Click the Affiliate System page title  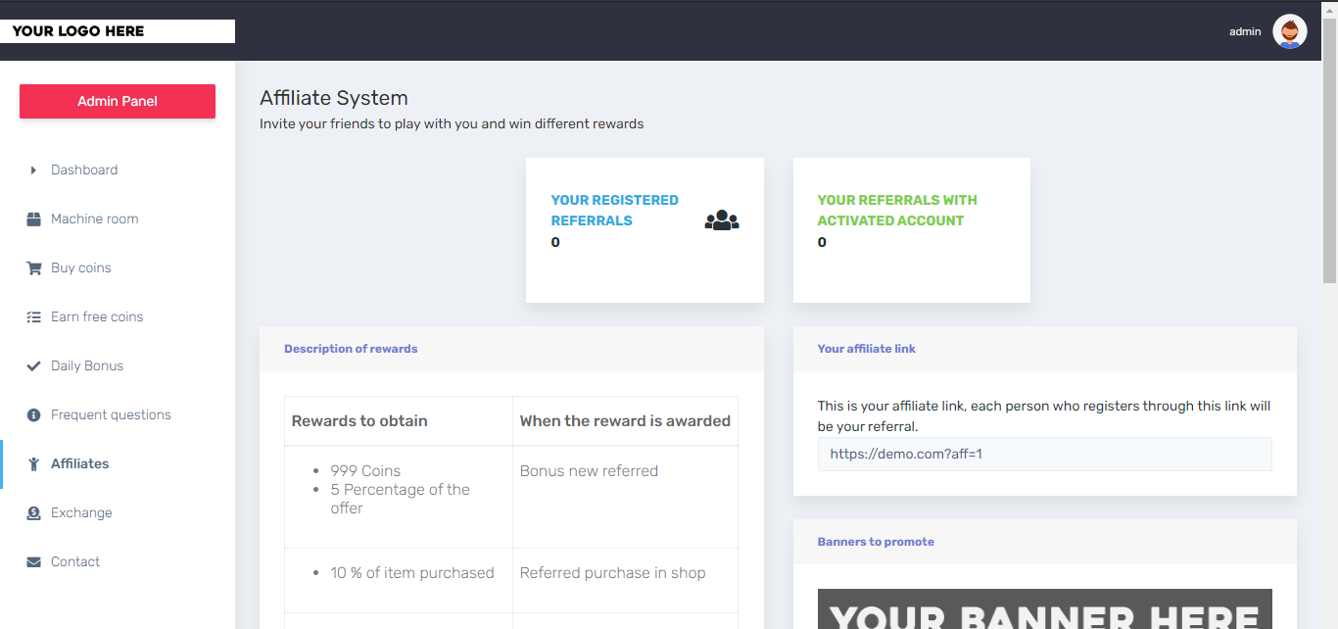334,98
